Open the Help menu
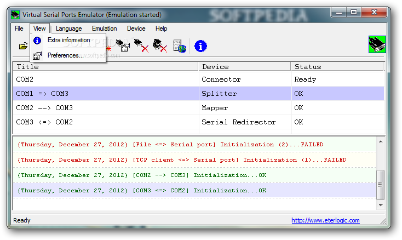The image size is (402, 240). click(x=161, y=28)
